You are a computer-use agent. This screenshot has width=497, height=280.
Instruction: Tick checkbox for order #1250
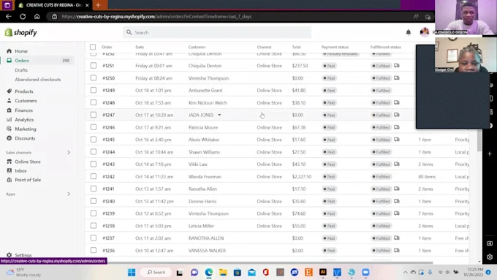pyautogui.click(x=94, y=78)
